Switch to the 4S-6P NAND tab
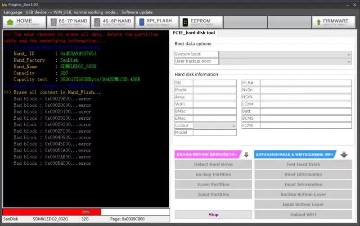 point(113,22)
